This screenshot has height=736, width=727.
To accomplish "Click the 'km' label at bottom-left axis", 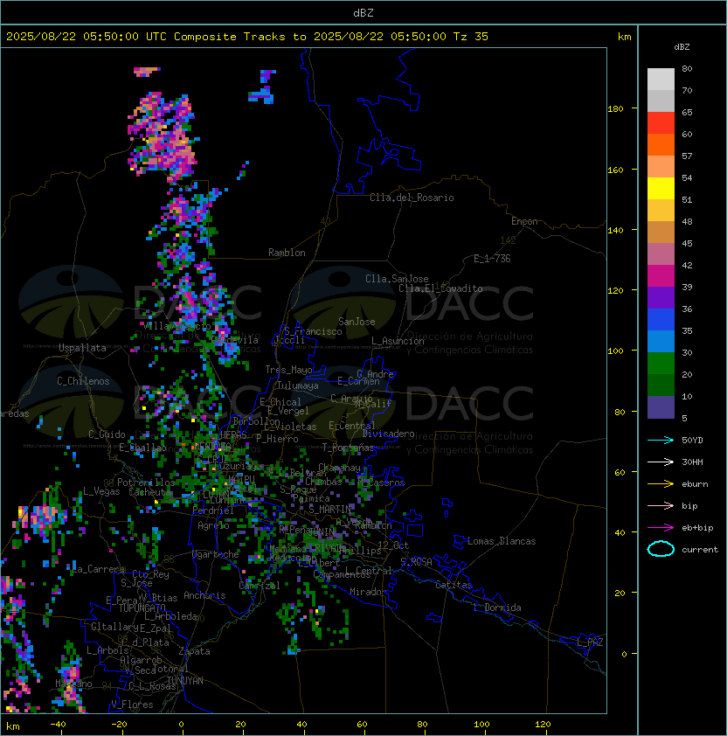I will click(13, 726).
